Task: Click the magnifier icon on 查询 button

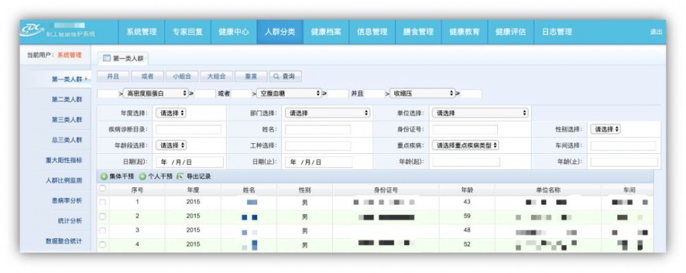Action: click(276, 77)
